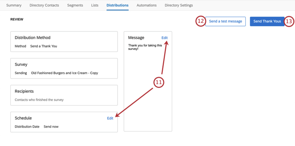This screenshot has width=295, height=146.
Task: Select the Lists tab
Action: tap(95, 5)
